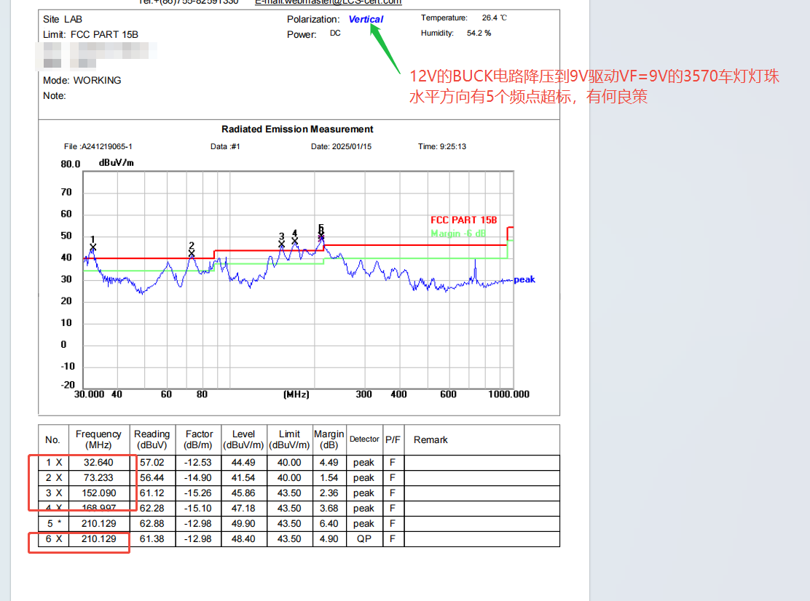The width and height of the screenshot is (810, 601).
Task: Click the "Frequency (MHz)" column header
Action: (98, 439)
